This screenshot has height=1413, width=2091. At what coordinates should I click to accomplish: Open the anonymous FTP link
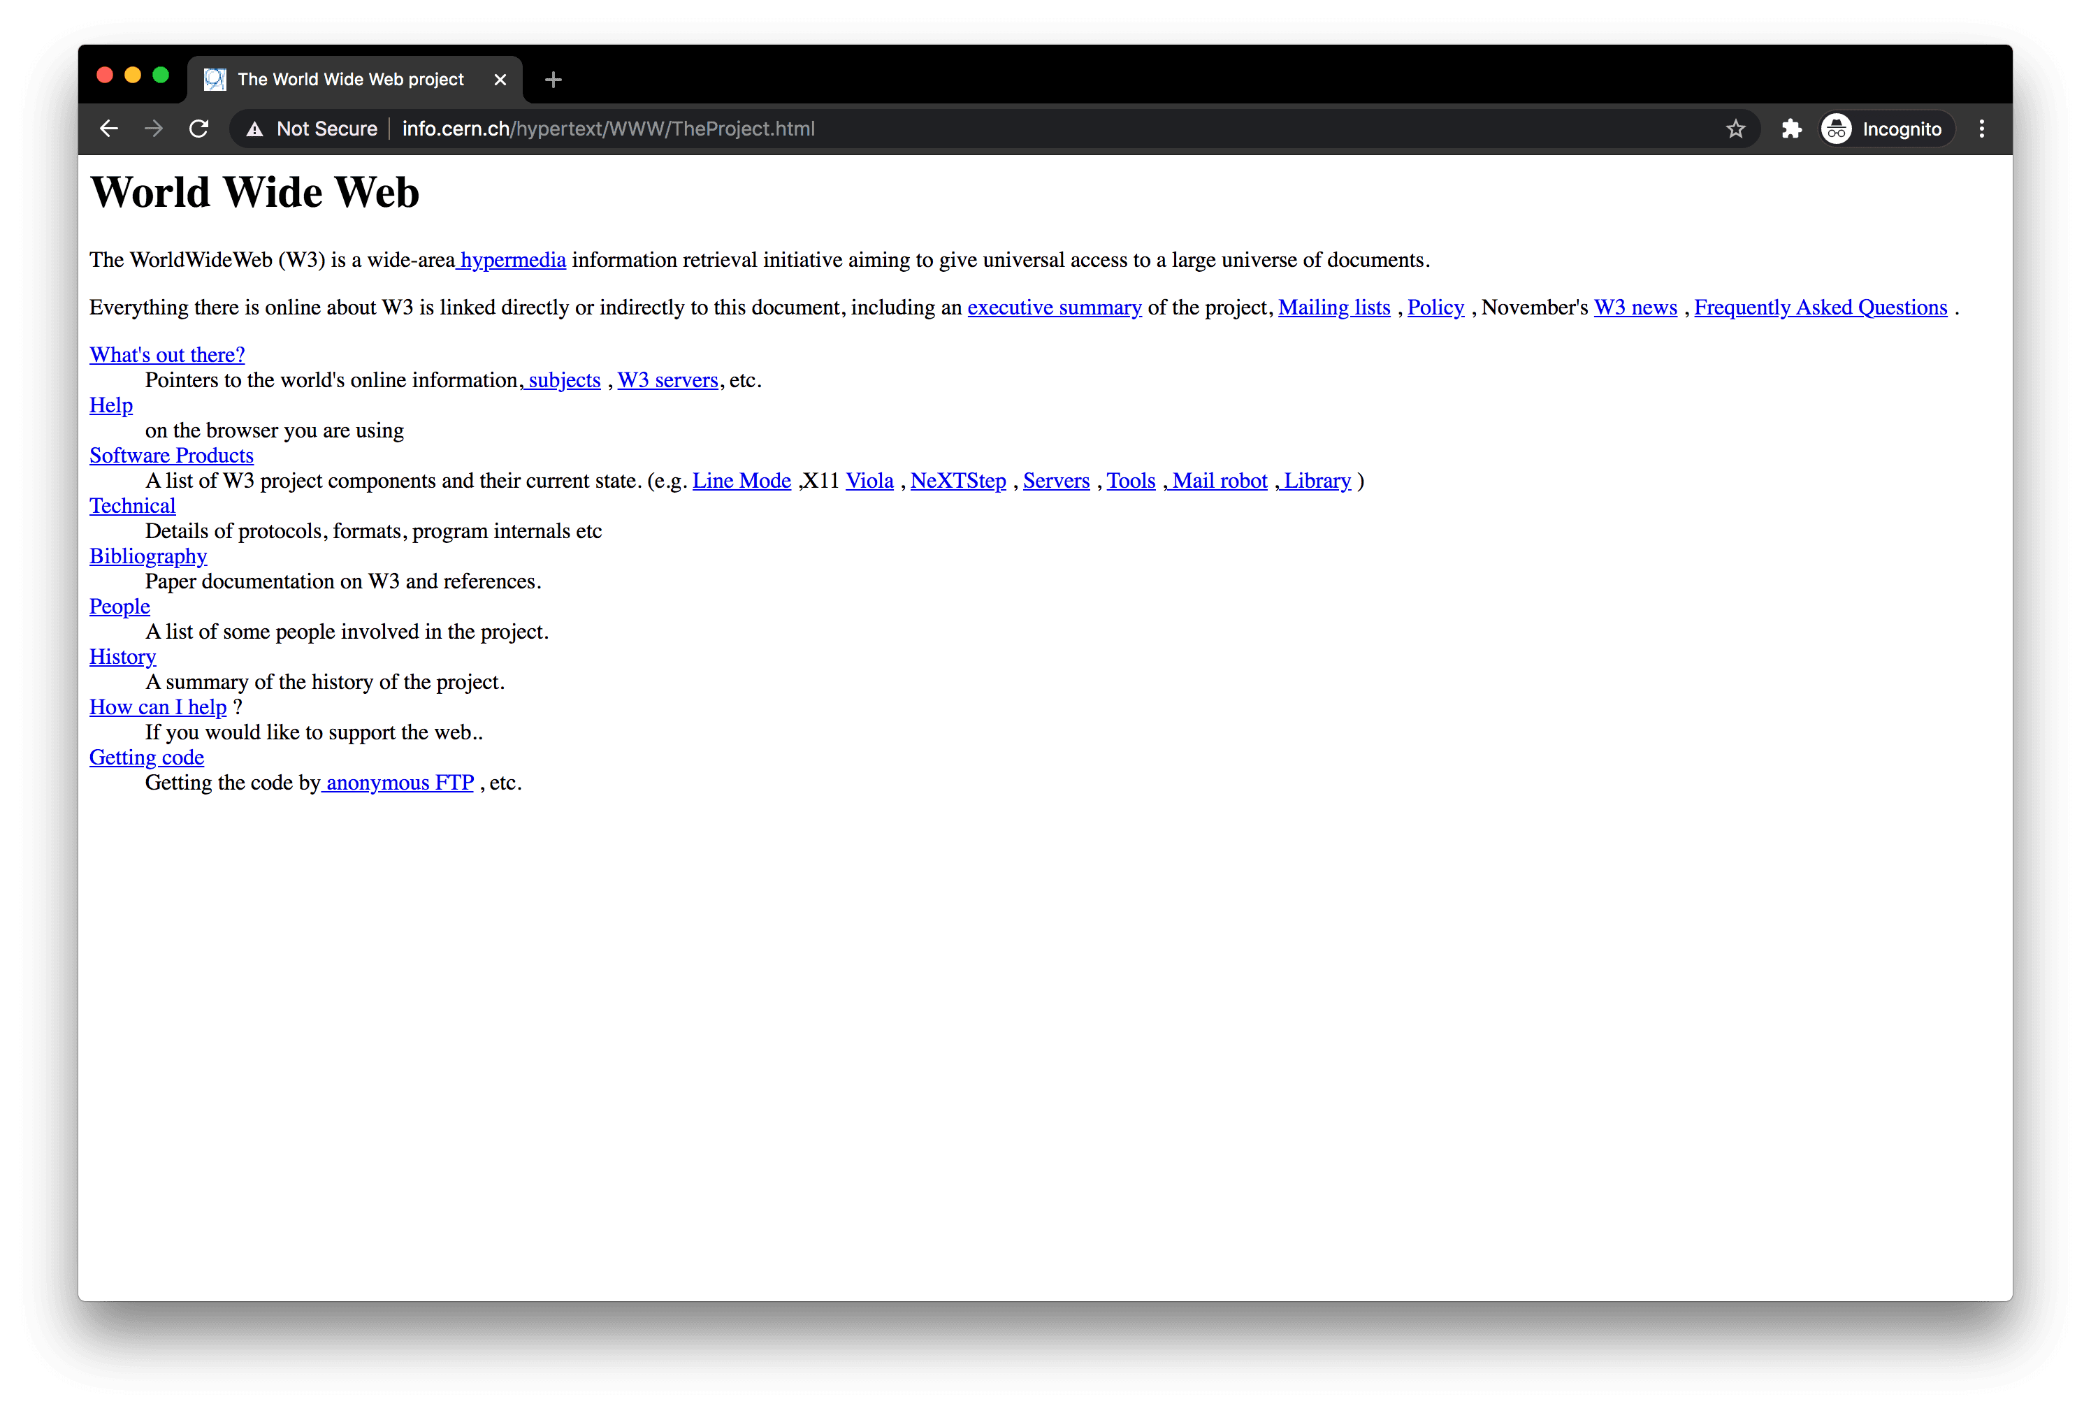[398, 783]
